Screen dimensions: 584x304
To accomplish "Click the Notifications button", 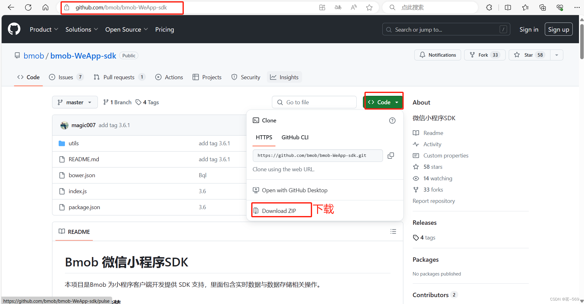I will 438,55.
